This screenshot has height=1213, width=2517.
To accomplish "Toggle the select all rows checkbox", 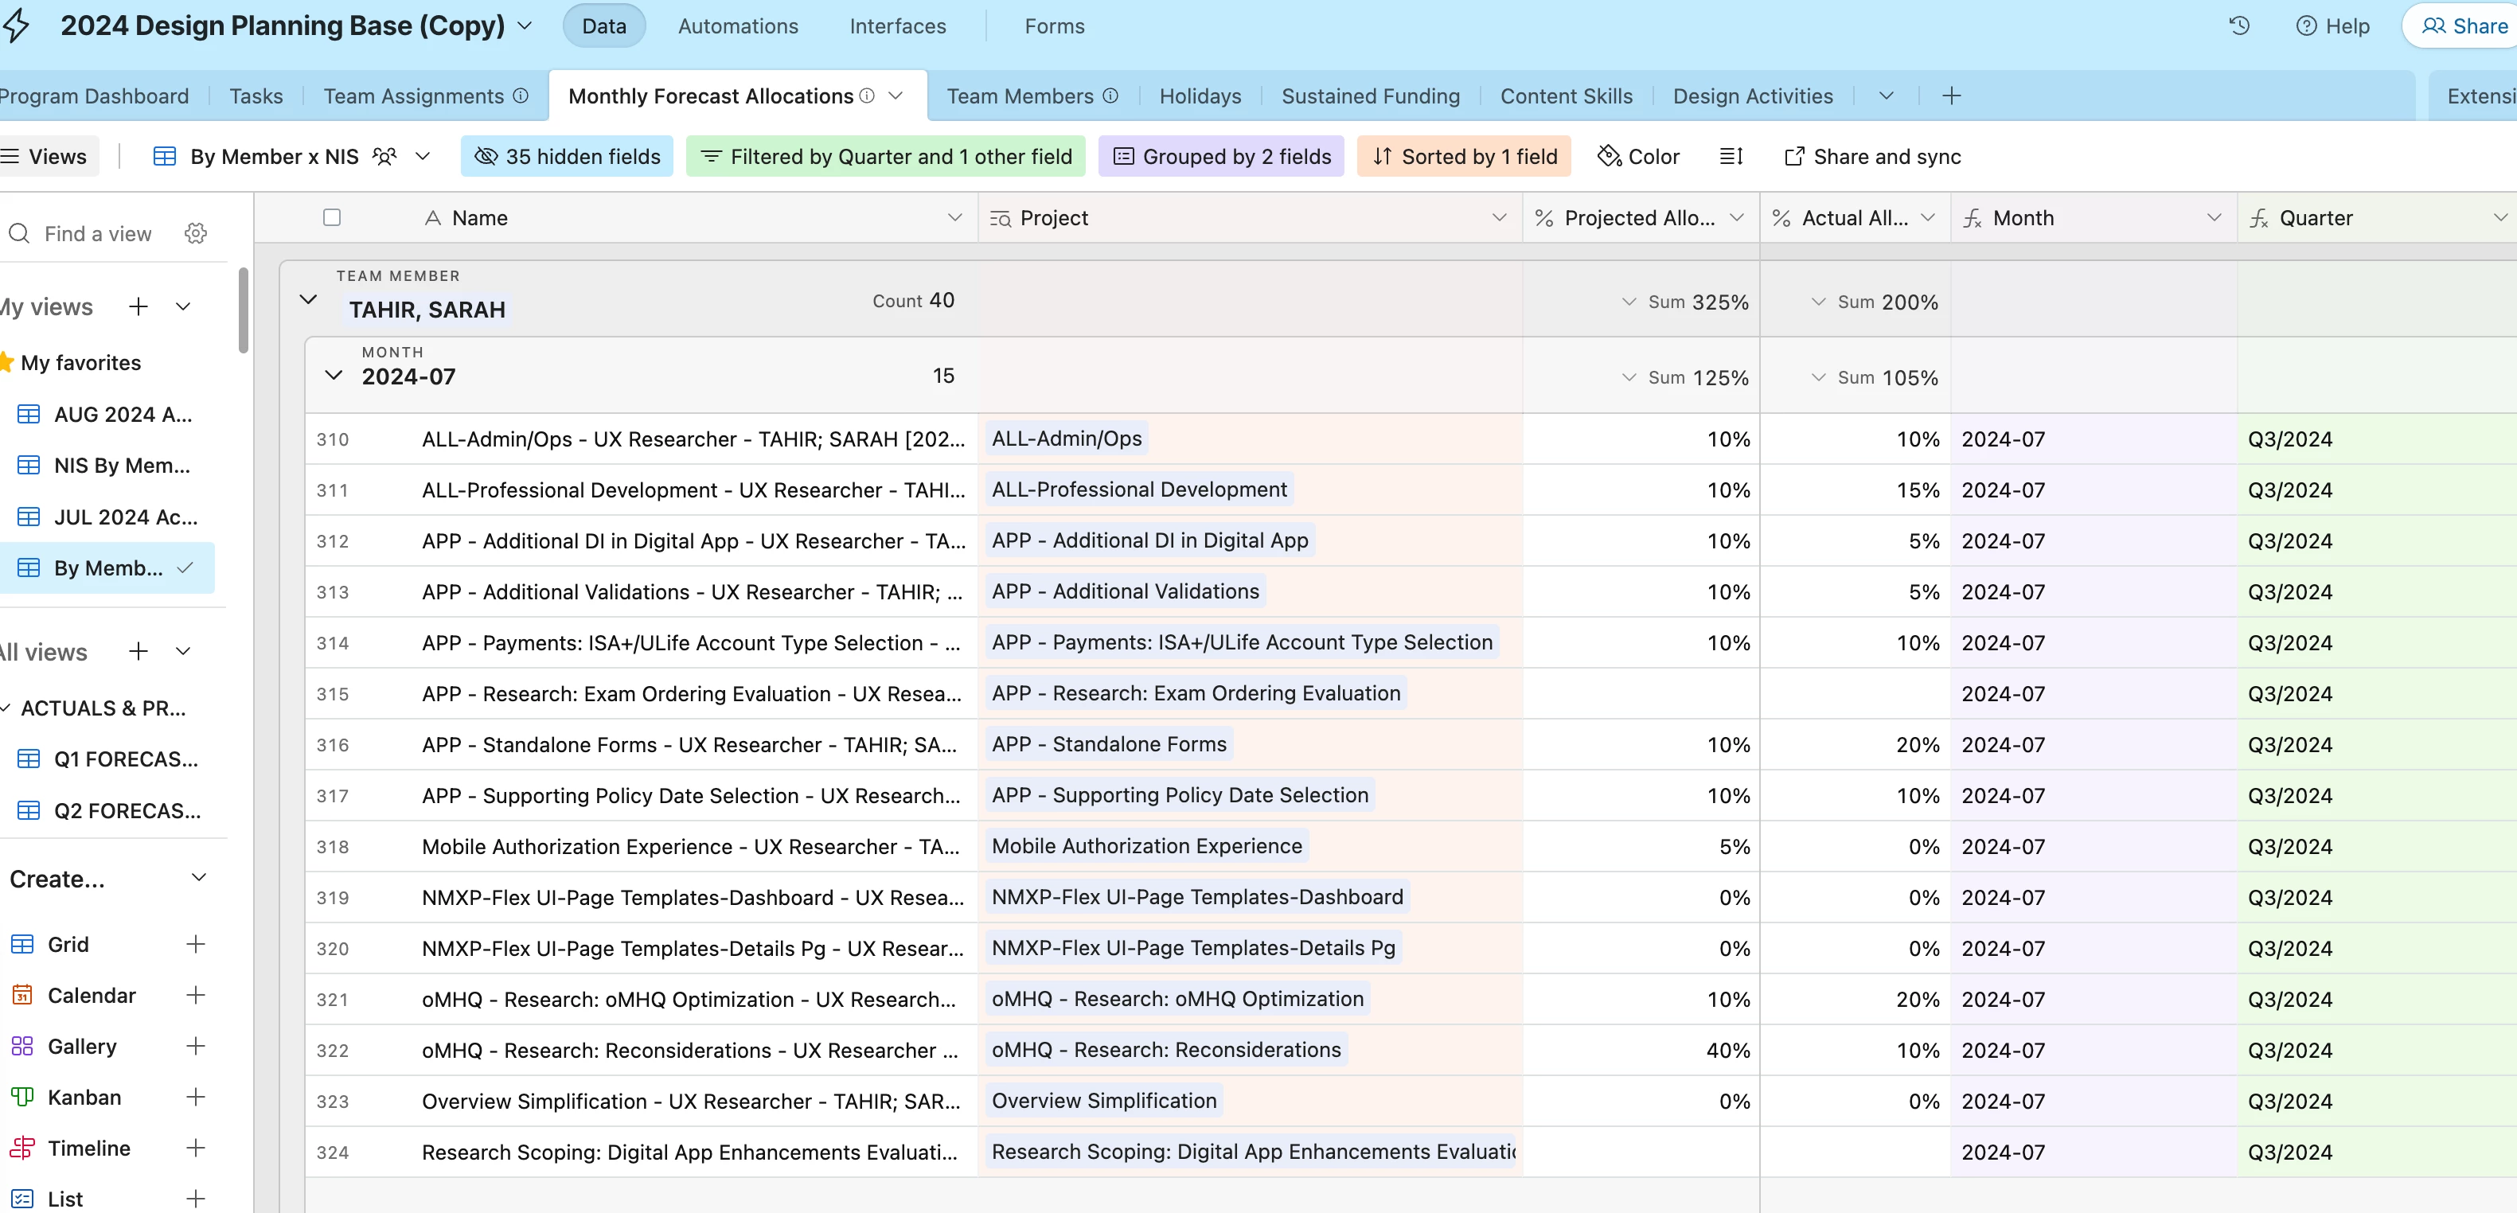I will (x=332, y=218).
